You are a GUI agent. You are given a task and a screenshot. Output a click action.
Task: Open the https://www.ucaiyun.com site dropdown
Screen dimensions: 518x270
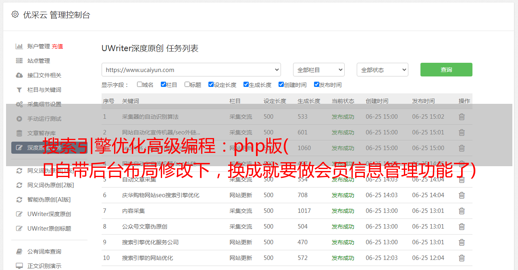click(x=191, y=70)
